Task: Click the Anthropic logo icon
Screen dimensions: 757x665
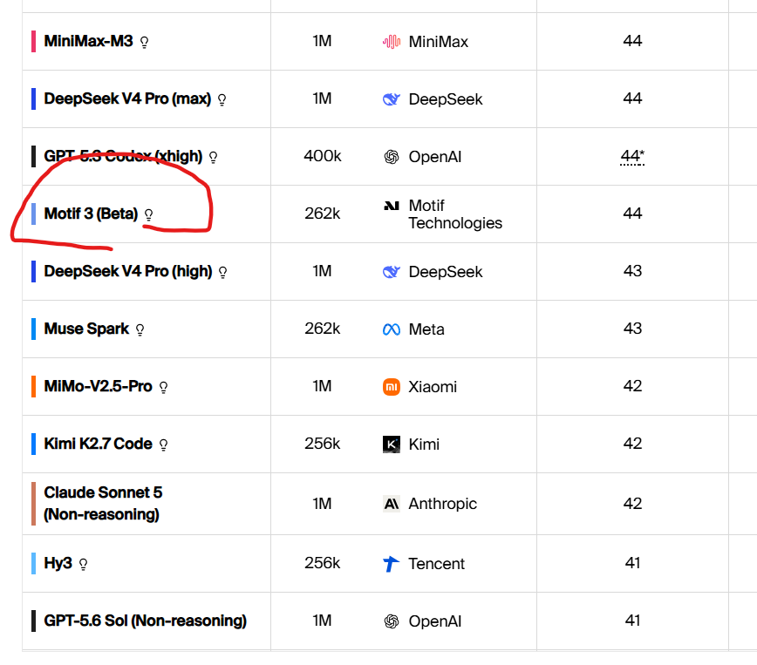Action: [x=392, y=504]
